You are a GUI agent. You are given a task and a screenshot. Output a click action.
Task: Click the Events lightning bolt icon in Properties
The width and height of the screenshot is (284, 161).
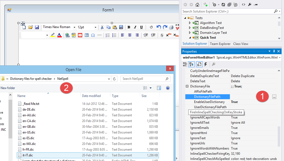206,64
